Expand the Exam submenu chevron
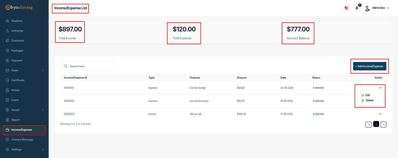This screenshot has height=158, width=398. (x=43, y=70)
